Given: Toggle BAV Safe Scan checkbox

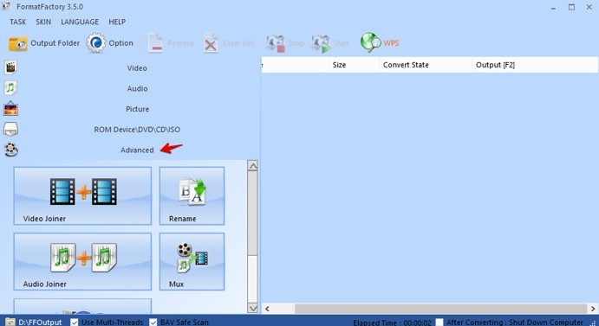Looking at the screenshot, I should point(153,323).
